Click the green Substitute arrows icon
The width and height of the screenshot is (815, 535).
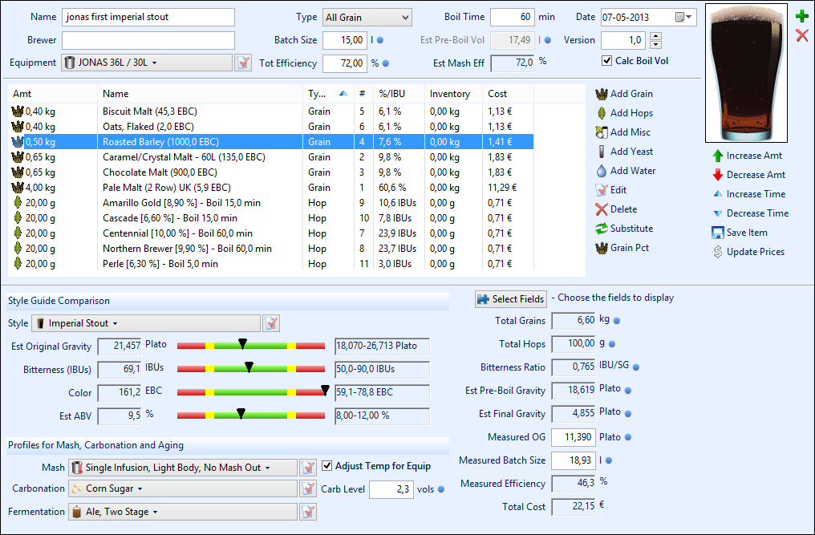(602, 229)
